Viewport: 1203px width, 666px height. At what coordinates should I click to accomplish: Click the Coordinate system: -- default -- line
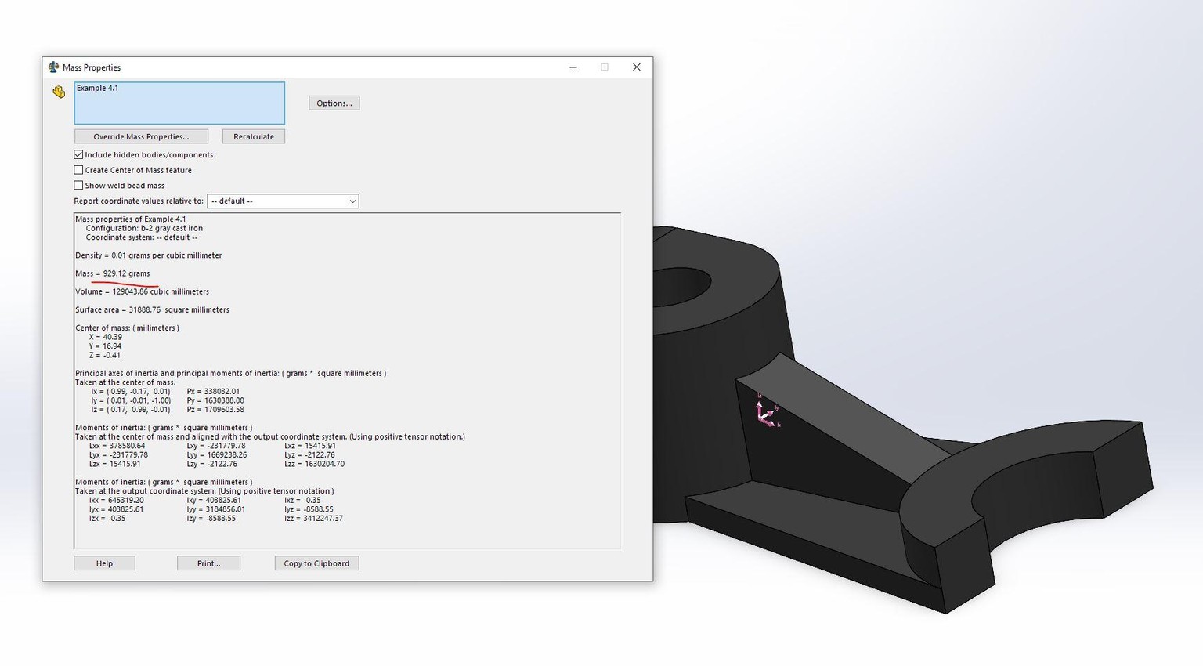[x=142, y=237]
